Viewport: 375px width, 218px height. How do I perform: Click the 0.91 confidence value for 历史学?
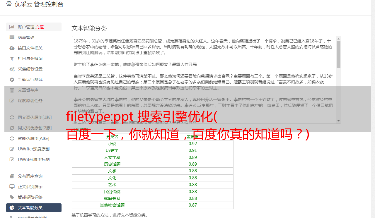pyautogui.click(x=193, y=150)
